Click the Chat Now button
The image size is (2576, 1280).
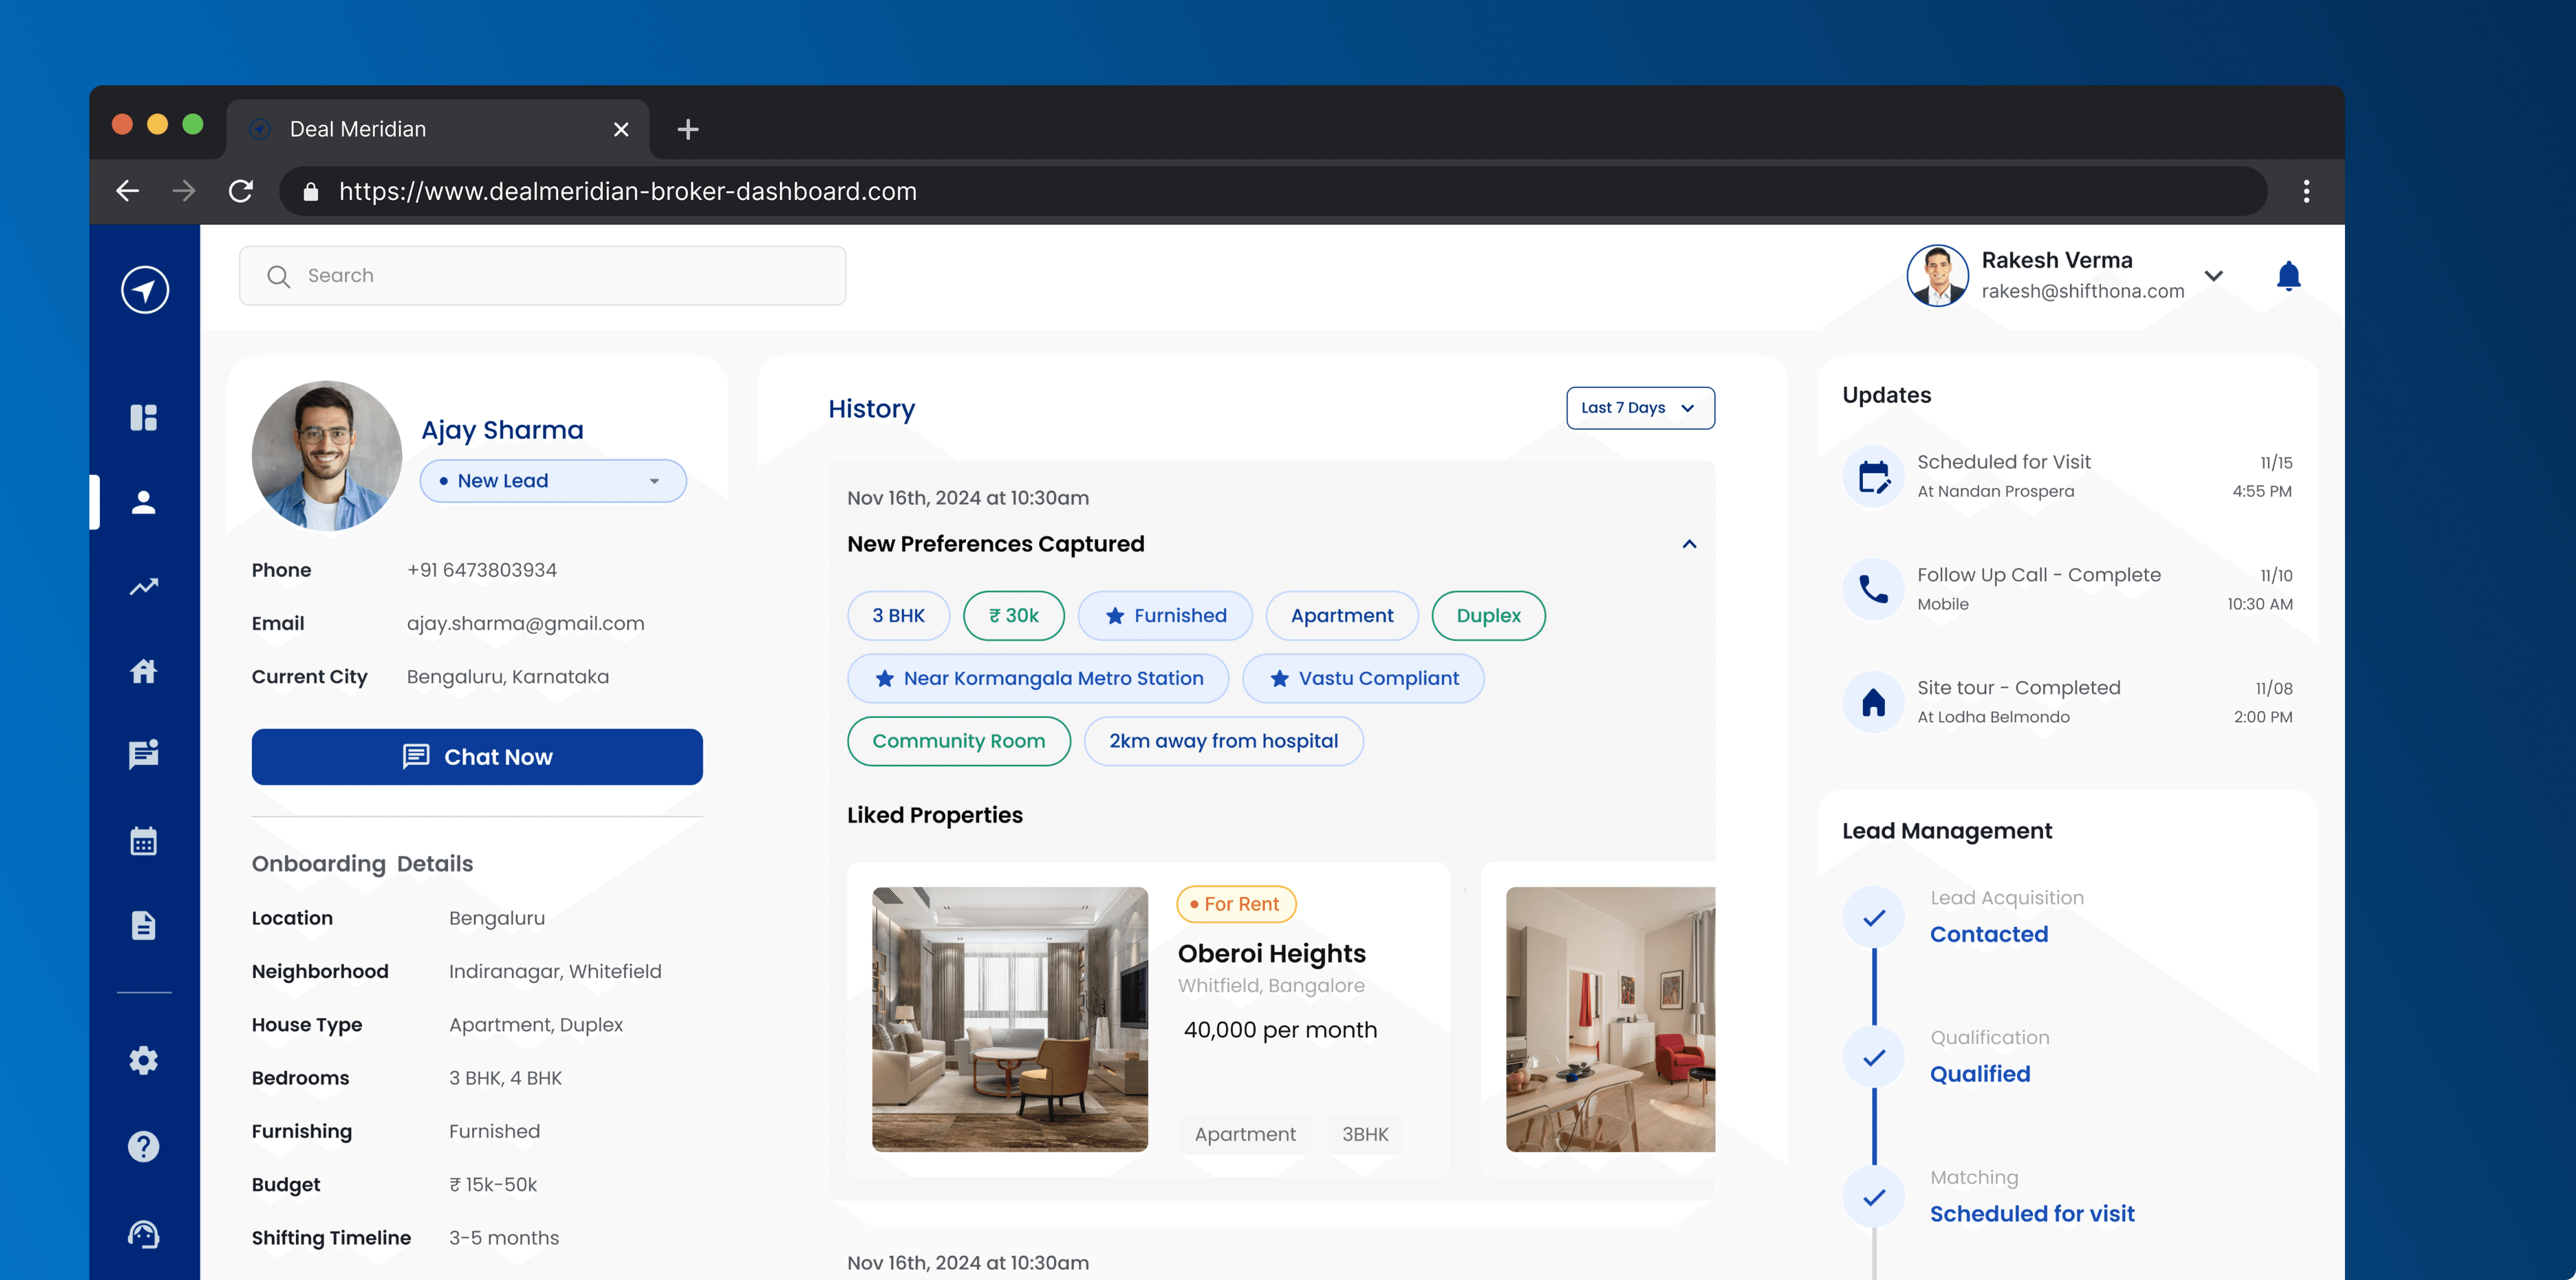pos(477,757)
